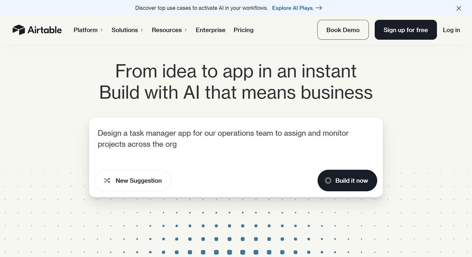Screen dimensions: 472x257
Task: Click into the app idea prompt text
Action: (223, 139)
